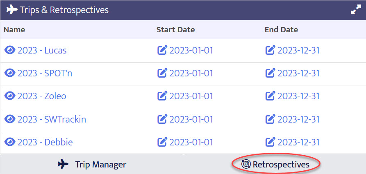Image resolution: width=366 pixels, height=174 pixels.
Task: Sort by the Start Date column header
Action: pos(175,29)
